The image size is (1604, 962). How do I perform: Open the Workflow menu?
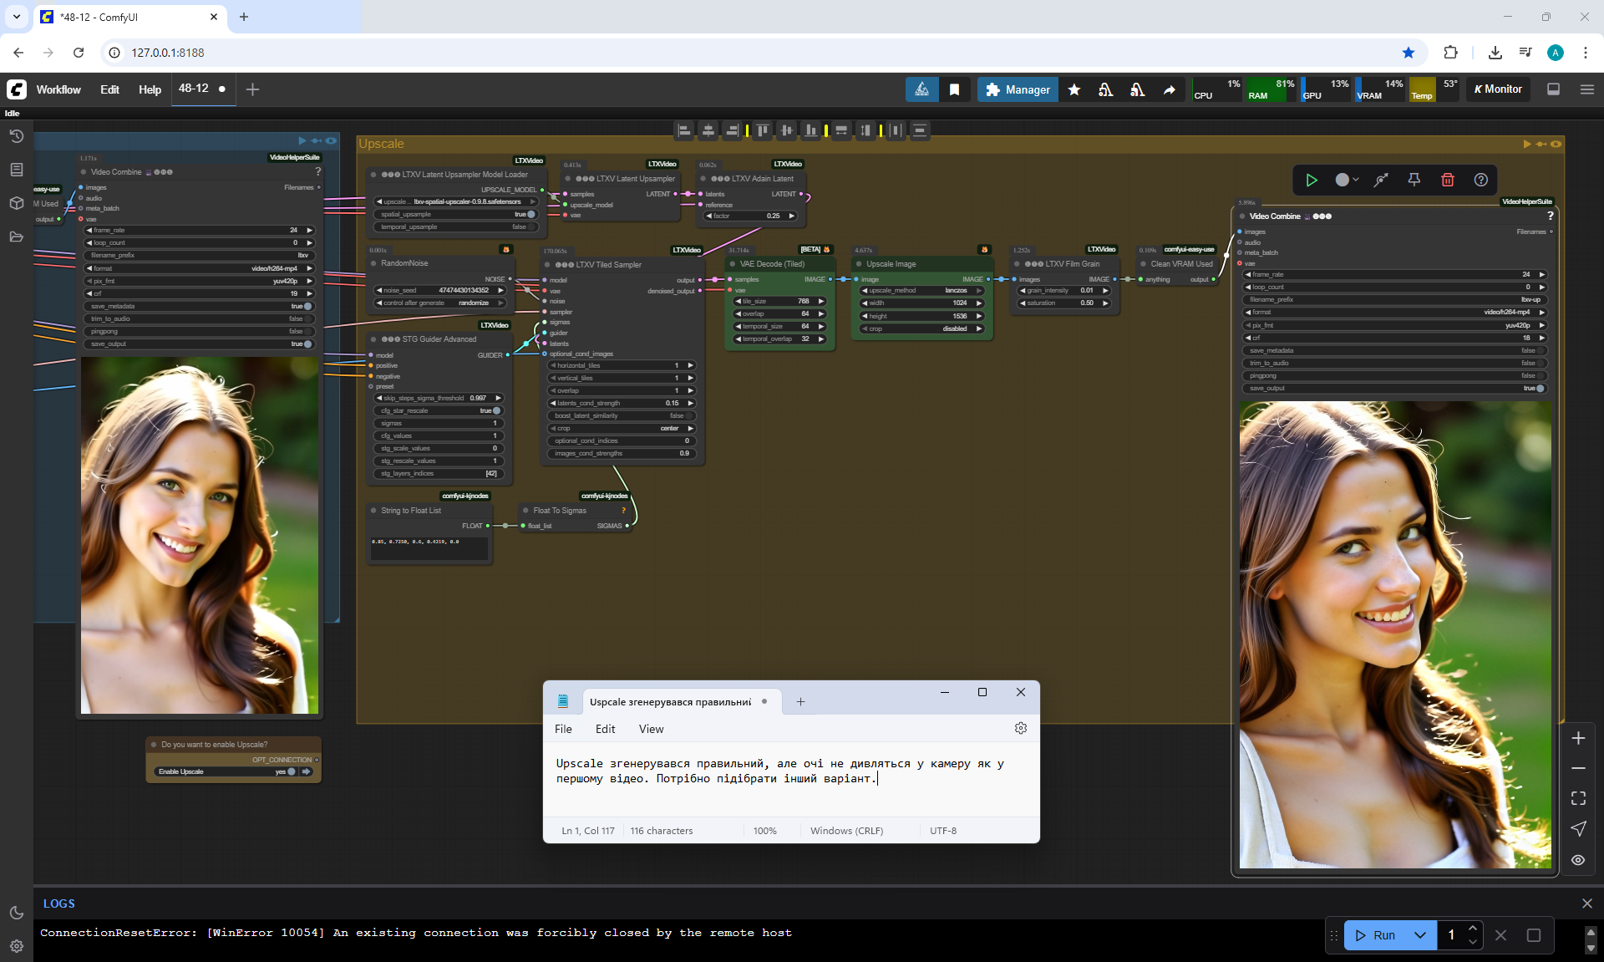(x=58, y=89)
